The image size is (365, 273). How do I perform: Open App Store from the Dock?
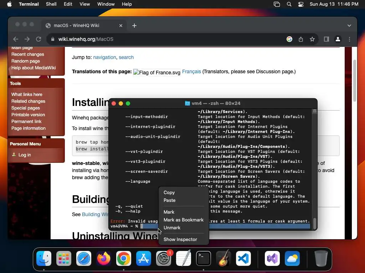point(144,258)
